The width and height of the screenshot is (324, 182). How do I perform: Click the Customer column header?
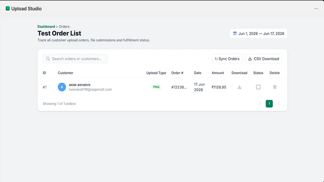[65, 73]
